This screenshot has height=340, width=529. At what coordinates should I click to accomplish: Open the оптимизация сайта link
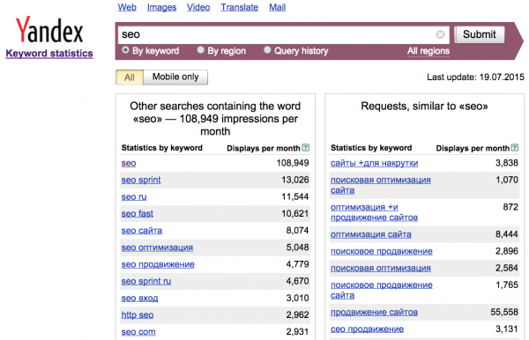[x=371, y=234]
